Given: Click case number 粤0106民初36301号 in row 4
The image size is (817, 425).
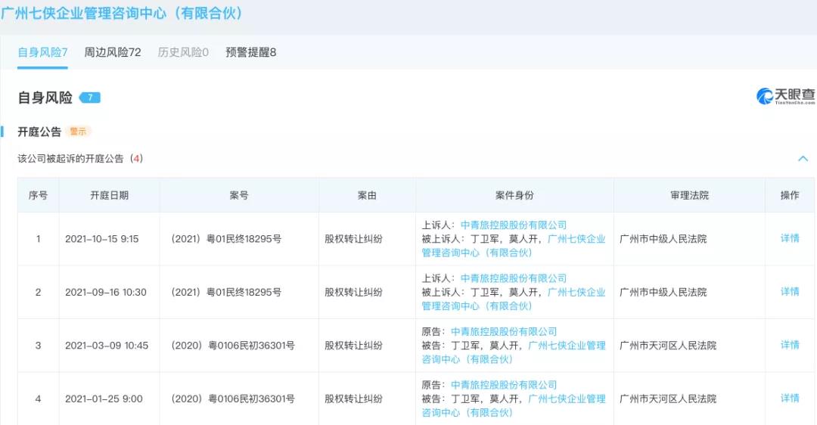Looking at the screenshot, I should coord(232,399).
